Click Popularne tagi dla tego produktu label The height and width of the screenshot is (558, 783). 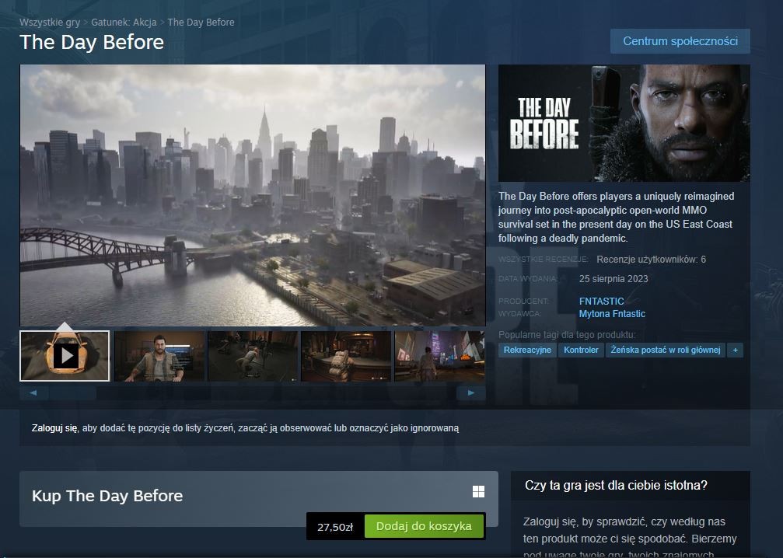coord(567,334)
